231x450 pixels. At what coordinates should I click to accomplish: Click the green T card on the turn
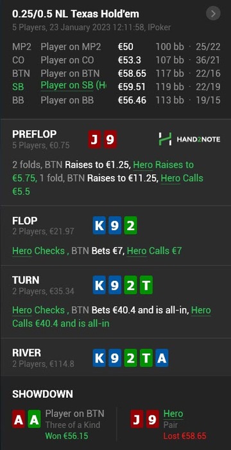[146, 285]
